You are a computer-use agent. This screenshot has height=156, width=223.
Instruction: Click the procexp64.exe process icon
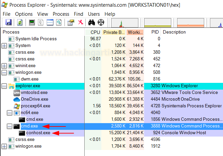click(x=17, y=106)
